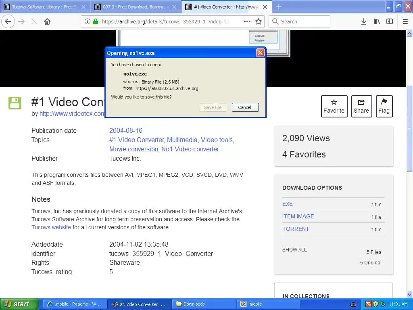Click the 2004-08-16 publication date link
Viewport: 413px width, 310px height.
pos(126,130)
